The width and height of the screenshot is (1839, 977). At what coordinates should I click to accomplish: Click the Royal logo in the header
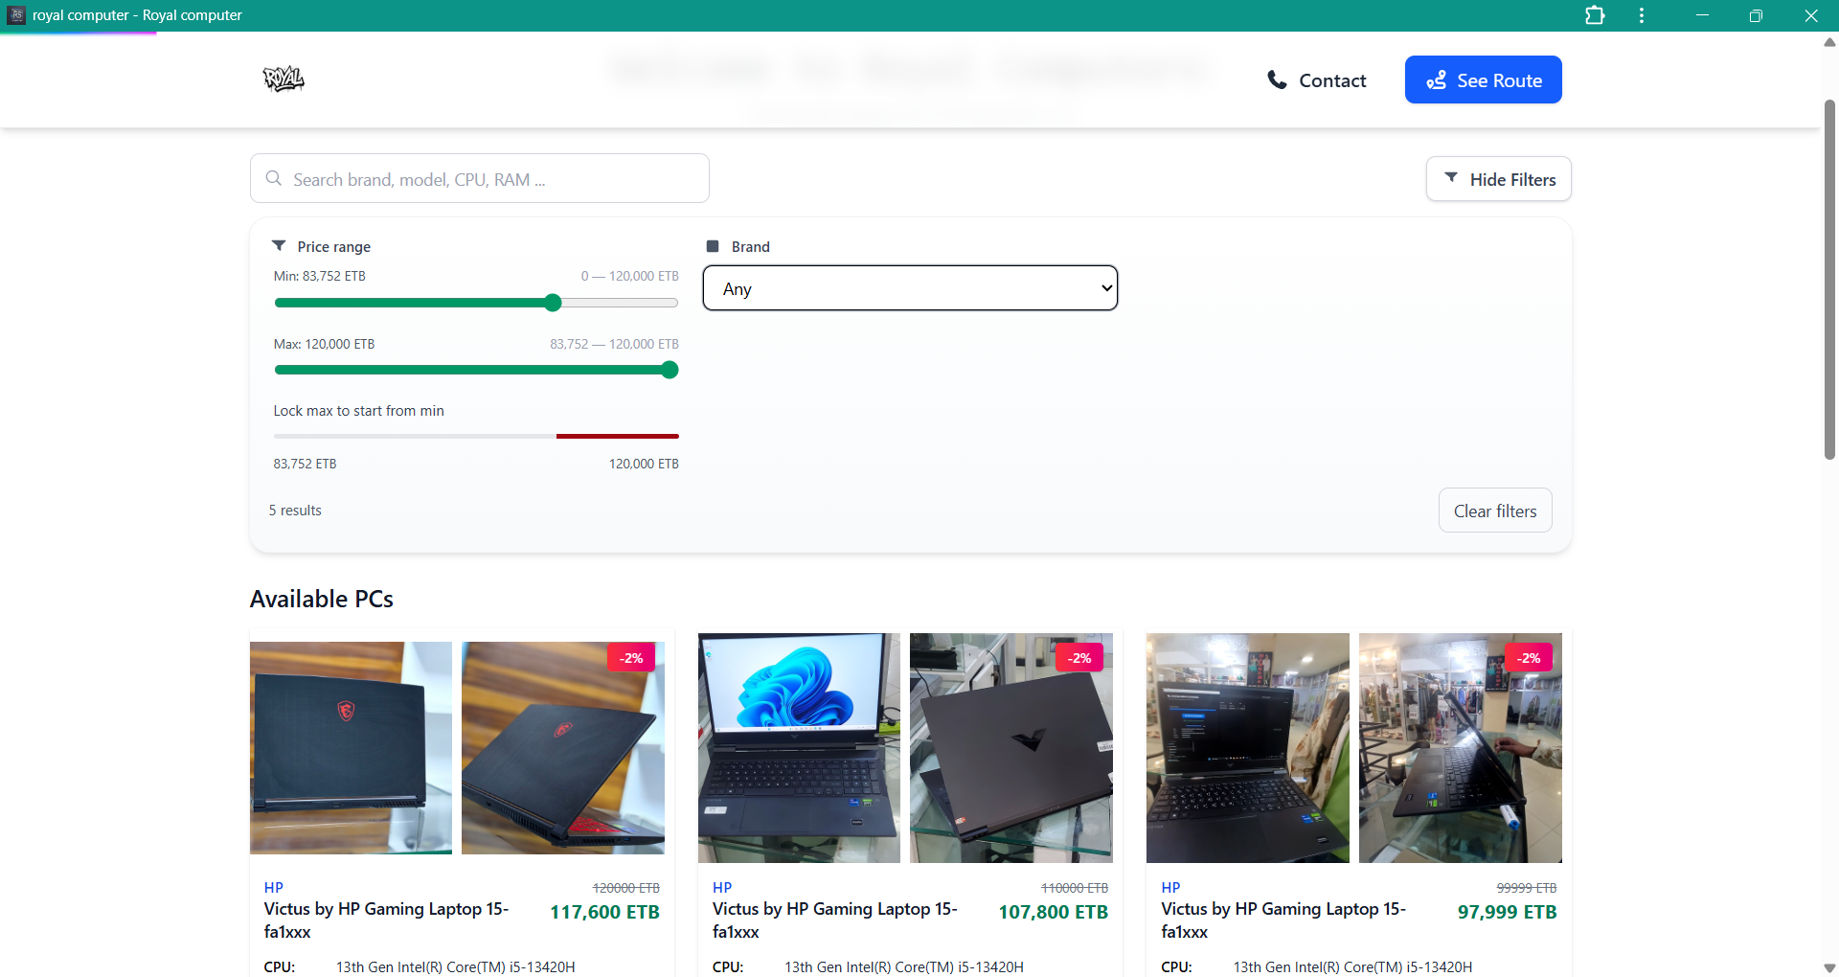tap(283, 79)
